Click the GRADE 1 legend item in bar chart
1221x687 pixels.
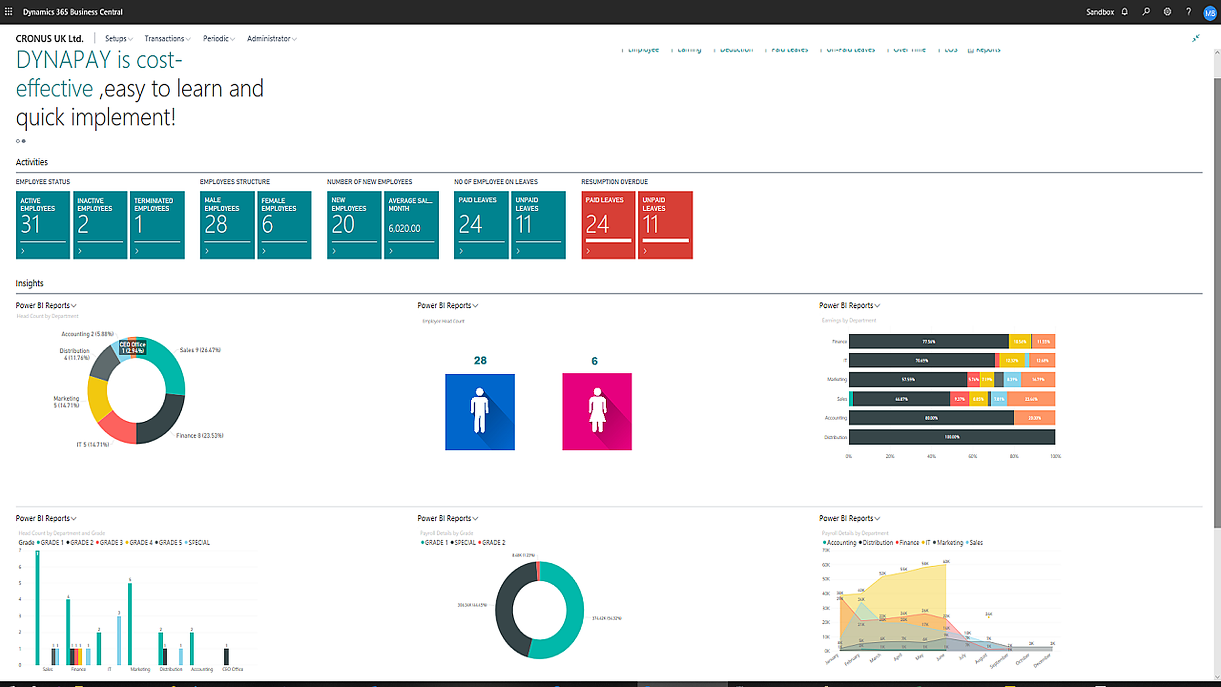(x=51, y=542)
